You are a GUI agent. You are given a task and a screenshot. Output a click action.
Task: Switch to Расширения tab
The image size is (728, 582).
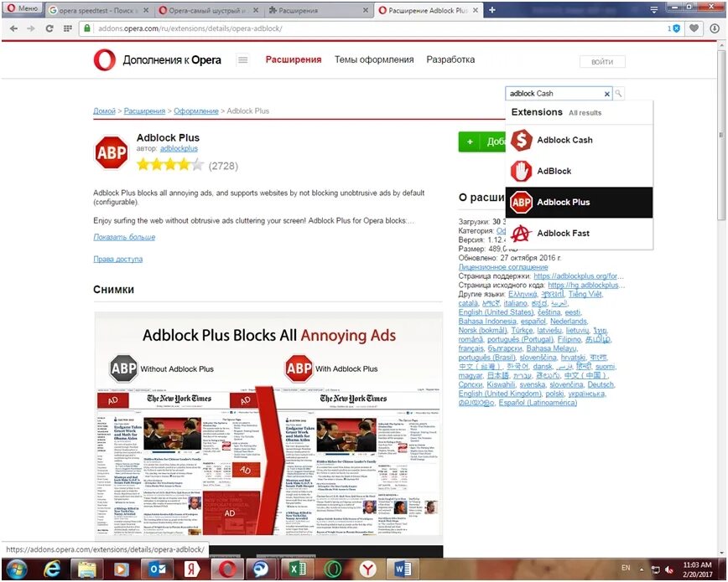(318, 10)
